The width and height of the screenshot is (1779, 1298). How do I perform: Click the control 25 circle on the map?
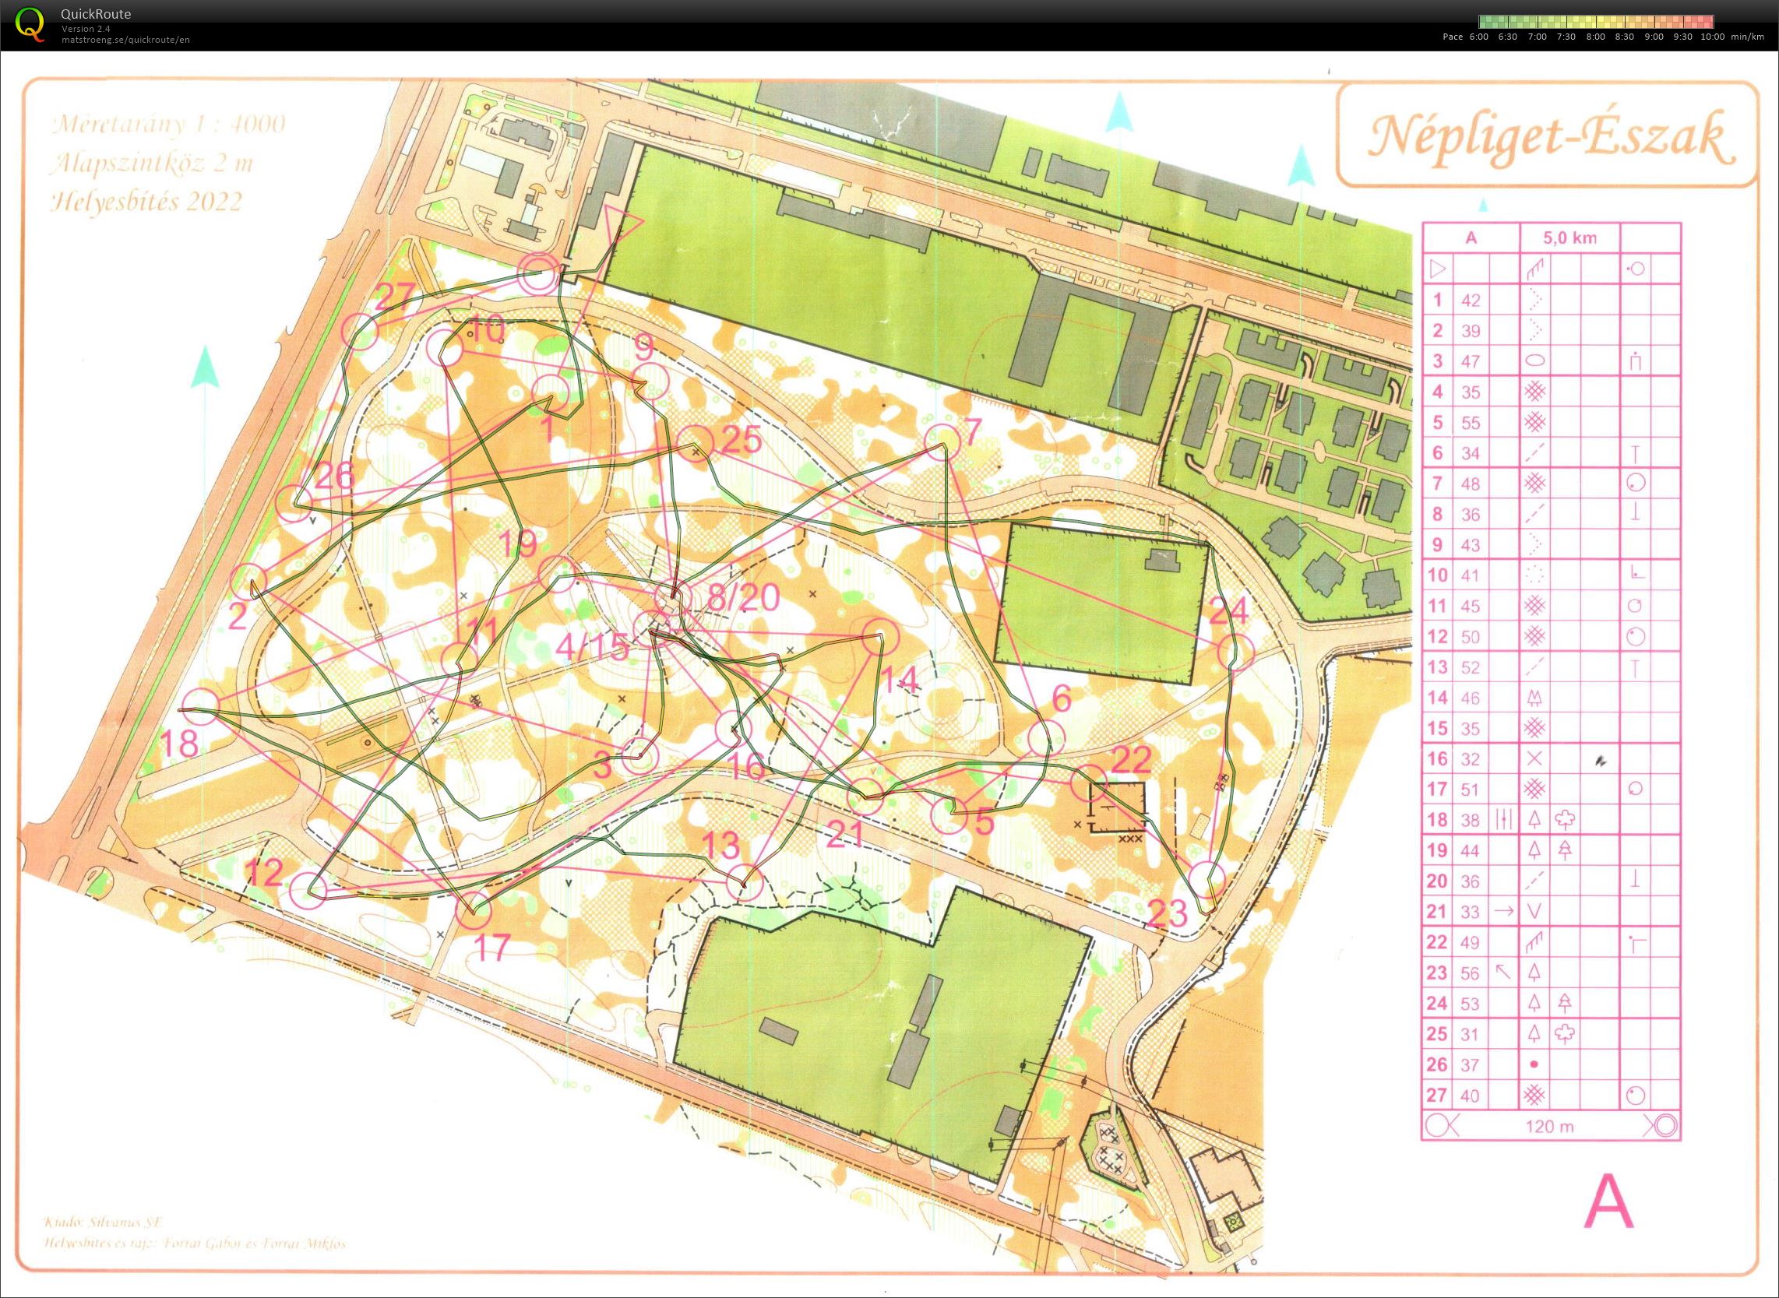[x=695, y=442]
